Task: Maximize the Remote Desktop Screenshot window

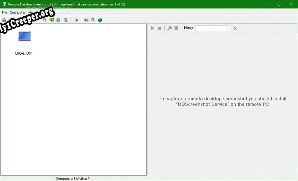Action: click(278, 4)
